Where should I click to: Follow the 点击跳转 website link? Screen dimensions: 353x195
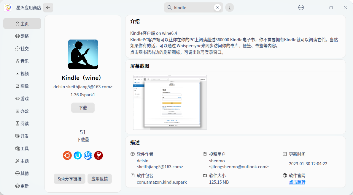pyautogui.click(x=297, y=182)
